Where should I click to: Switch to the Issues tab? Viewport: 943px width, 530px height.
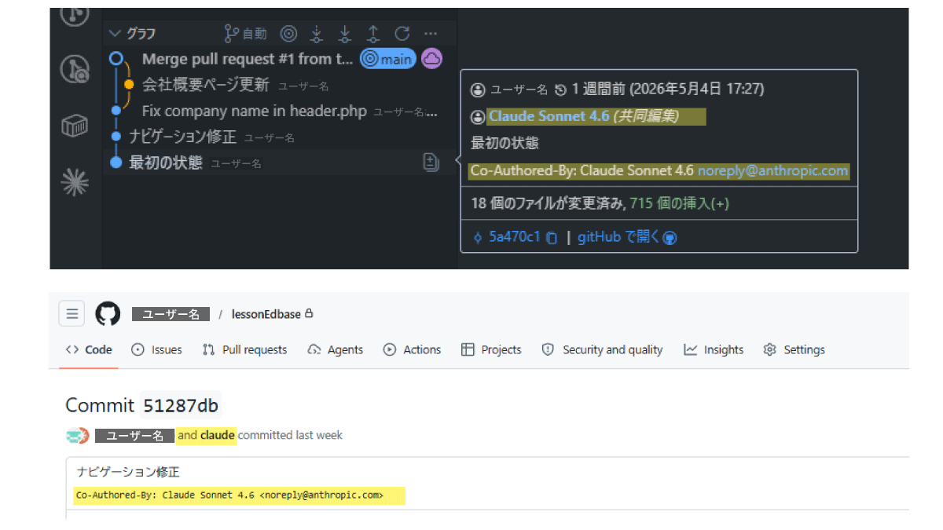pos(156,350)
